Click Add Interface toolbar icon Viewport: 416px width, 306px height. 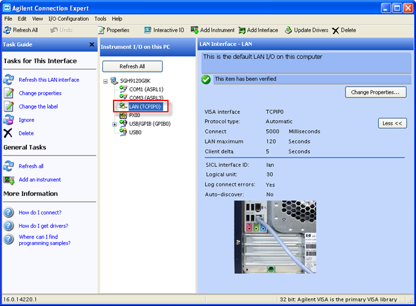pyautogui.click(x=241, y=30)
